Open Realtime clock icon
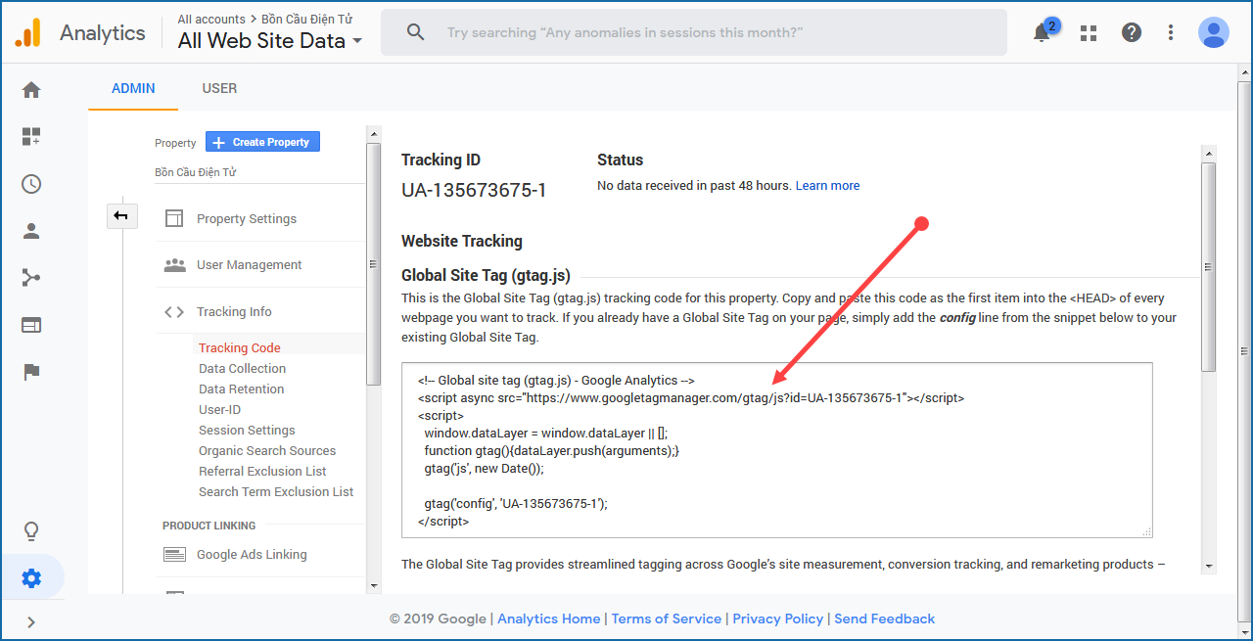1253x641 pixels. (x=31, y=184)
